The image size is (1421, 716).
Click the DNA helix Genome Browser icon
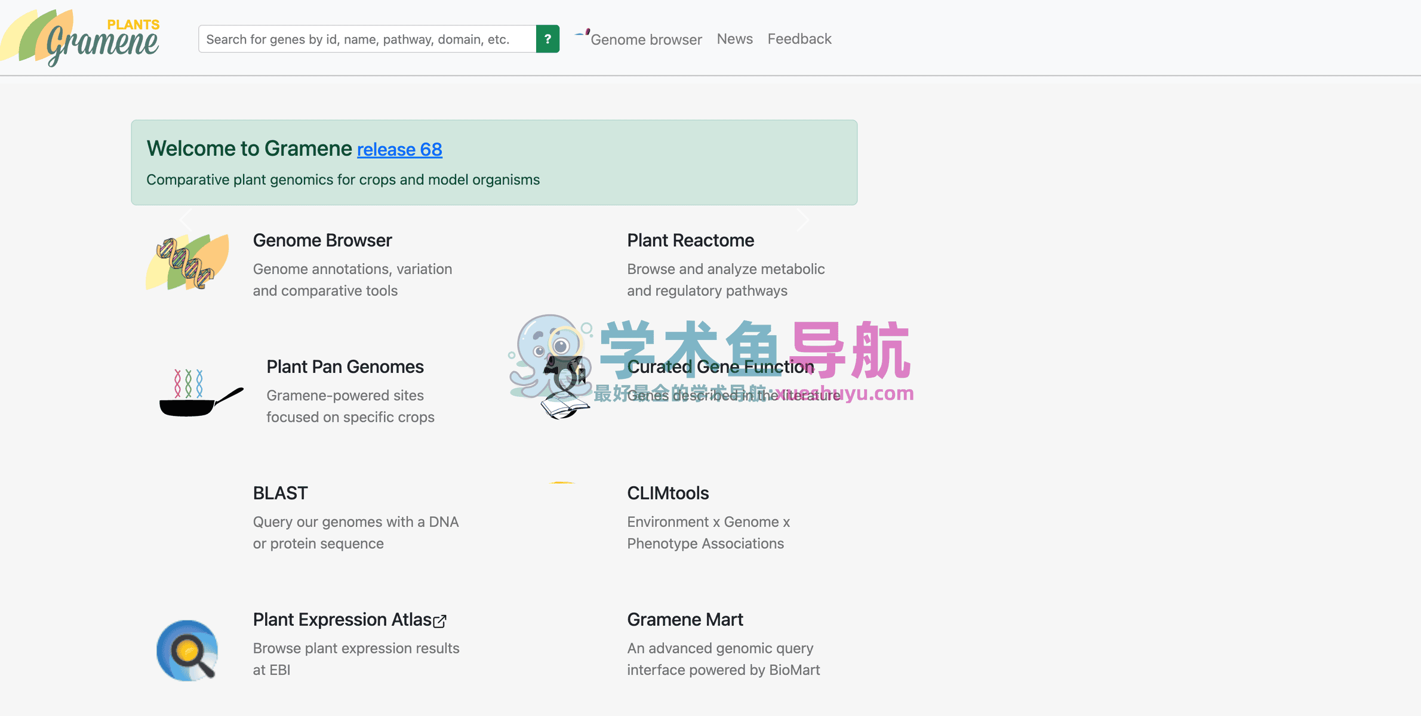pyautogui.click(x=187, y=263)
